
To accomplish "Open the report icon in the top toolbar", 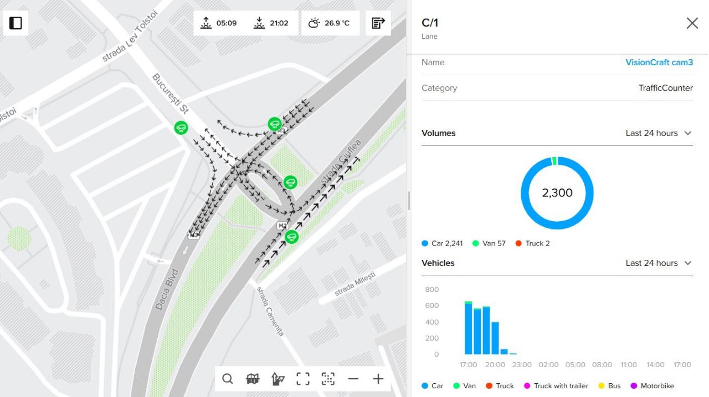I will point(378,23).
